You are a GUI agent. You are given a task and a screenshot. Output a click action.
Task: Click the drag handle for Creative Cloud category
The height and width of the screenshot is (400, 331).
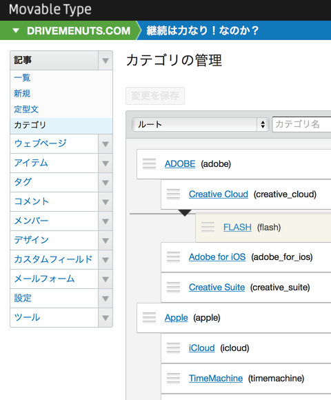(x=173, y=194)
